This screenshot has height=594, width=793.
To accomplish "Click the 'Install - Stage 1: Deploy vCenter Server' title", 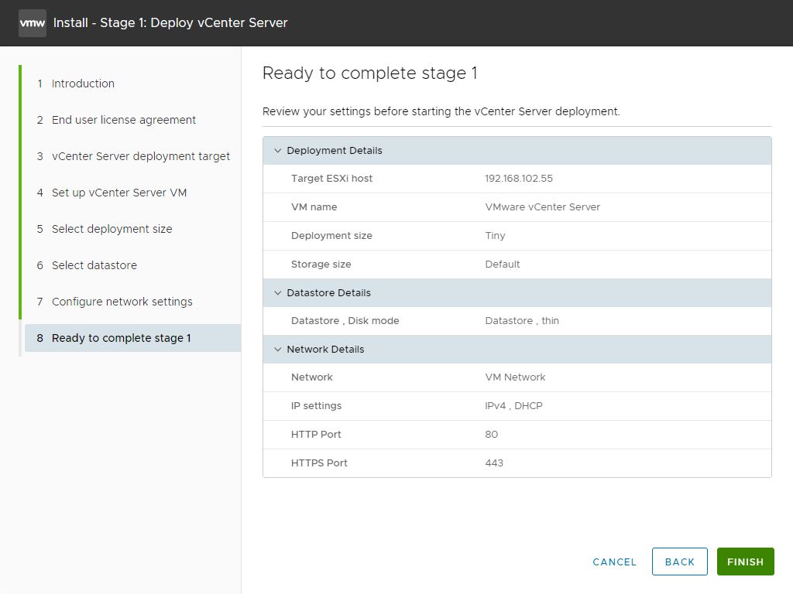I will (170, 23).
